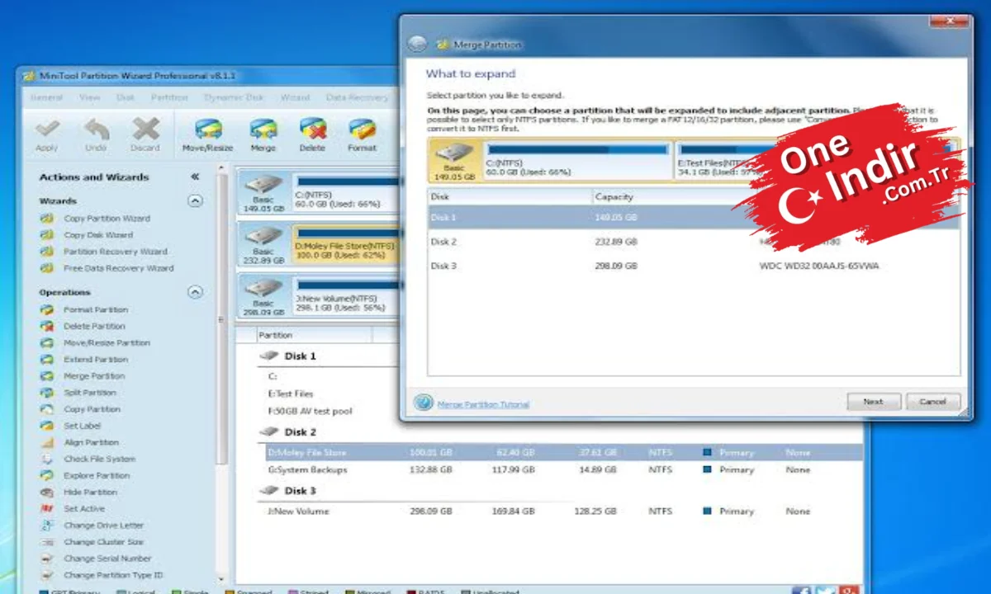Collapse the Actions and Wizards panel
Screen dimensions: 991x594
195,177
